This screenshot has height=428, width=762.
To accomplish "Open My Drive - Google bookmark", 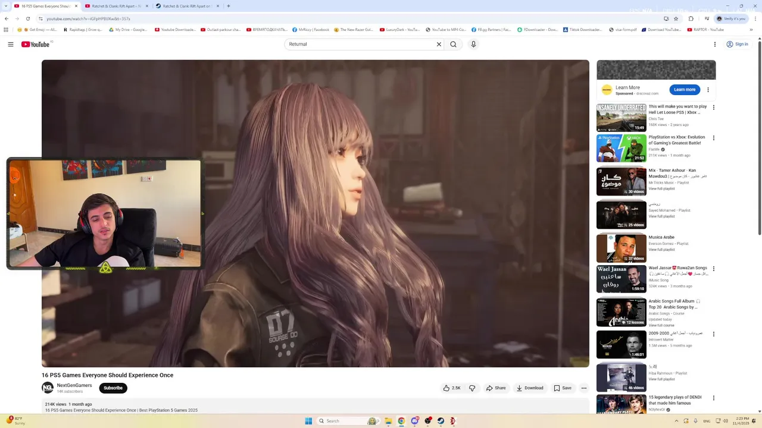I will (128, 30).
